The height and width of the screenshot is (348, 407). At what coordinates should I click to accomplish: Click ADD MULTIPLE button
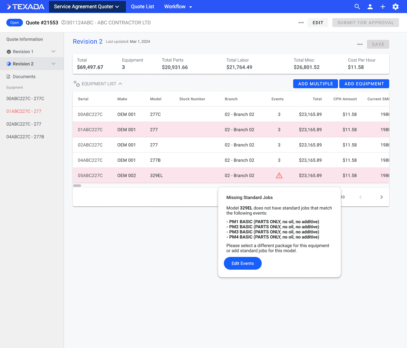[315, 84]
